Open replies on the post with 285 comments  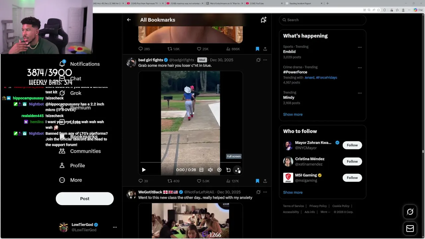(x=144, y=49)
